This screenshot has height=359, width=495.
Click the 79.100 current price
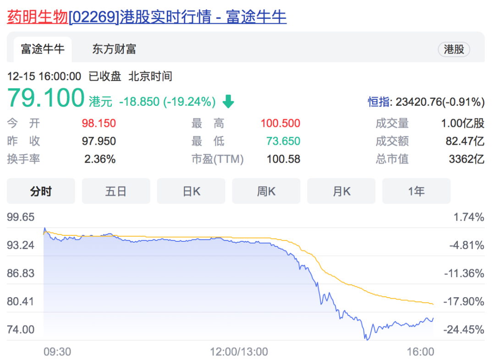click(x=46, y=98)
